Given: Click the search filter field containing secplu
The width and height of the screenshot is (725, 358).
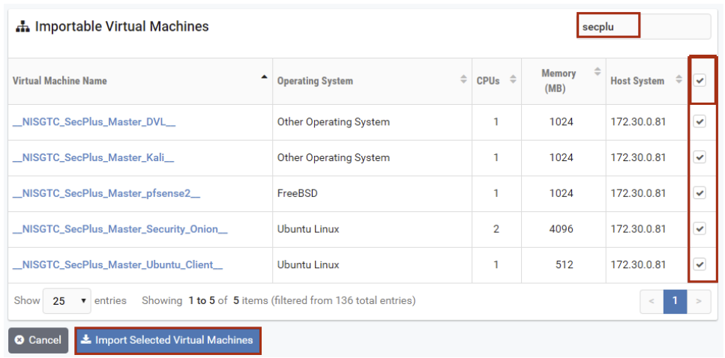Looking at the screenshot, I should coord(643,26).
